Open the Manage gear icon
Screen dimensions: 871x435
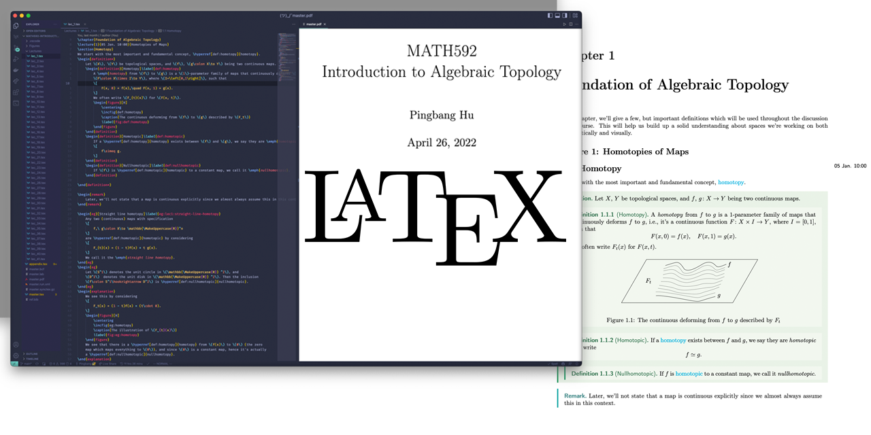click(x=16, y=355)
